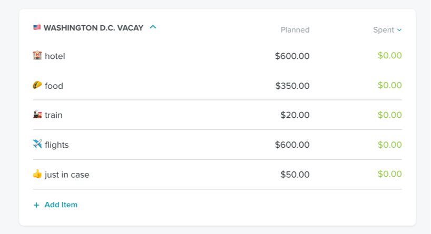Click the taco icon beside food
The height and width of the screenshot is (234, 431).
click(37, 85)
